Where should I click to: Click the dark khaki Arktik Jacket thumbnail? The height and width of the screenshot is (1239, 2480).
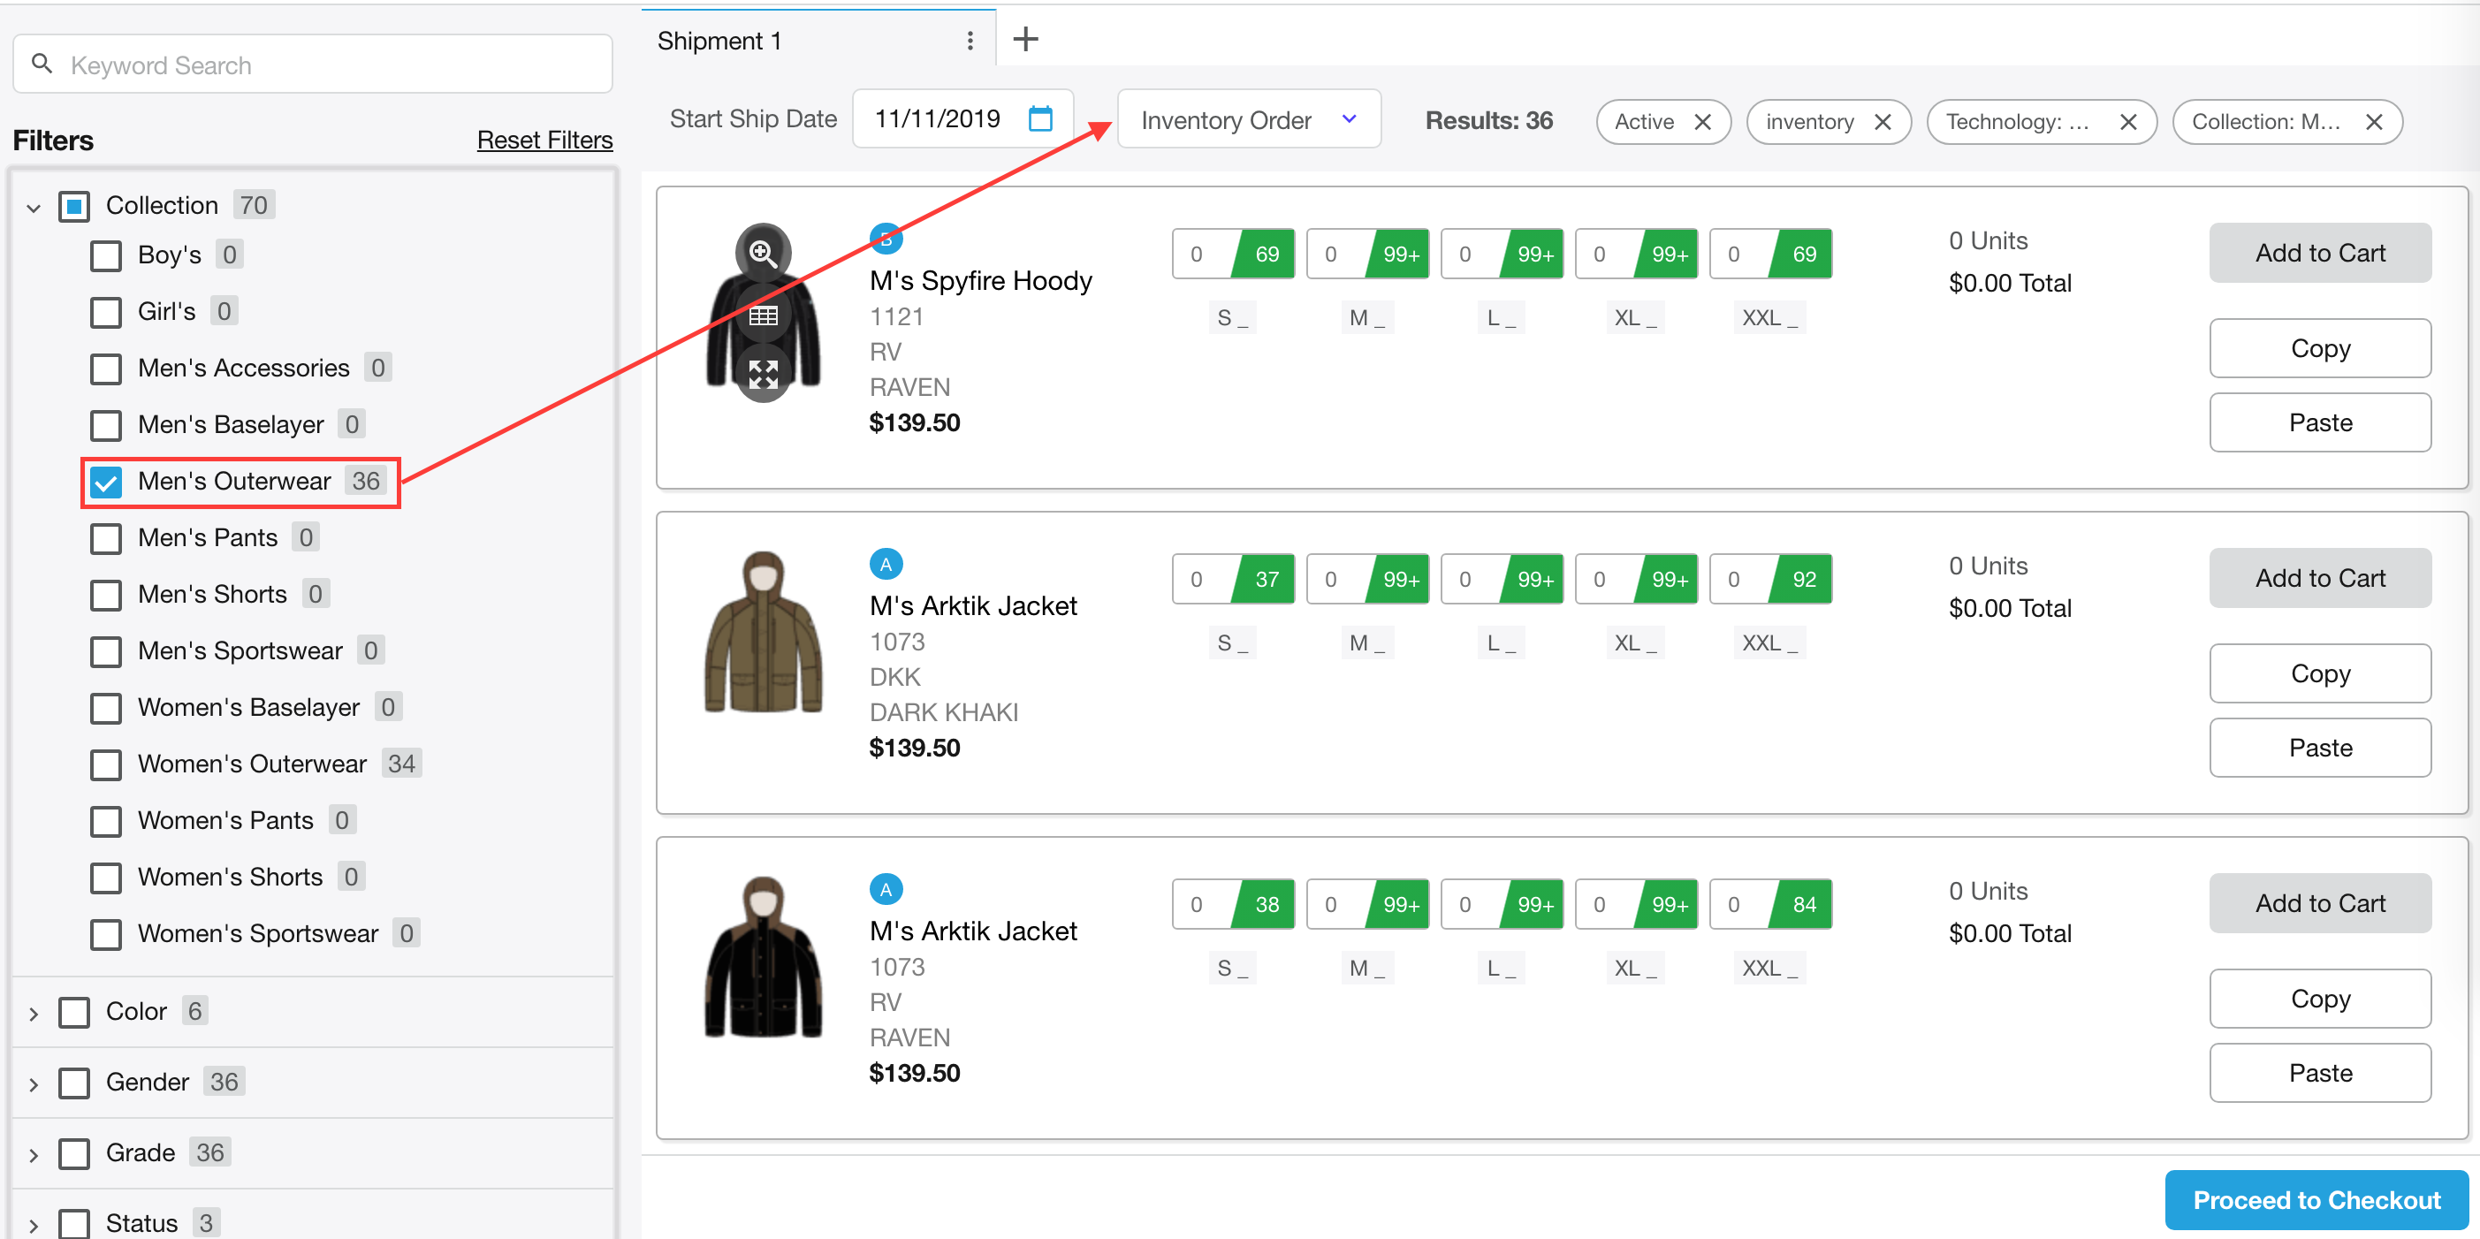point(763,633)
